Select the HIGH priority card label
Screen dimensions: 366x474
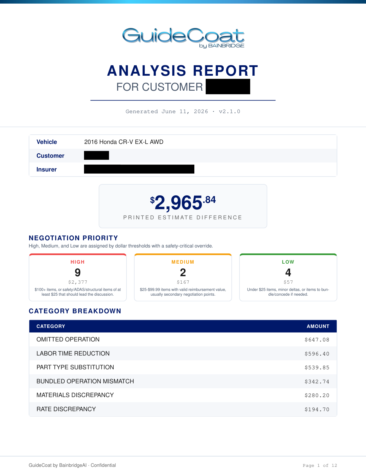click(78, 262)
